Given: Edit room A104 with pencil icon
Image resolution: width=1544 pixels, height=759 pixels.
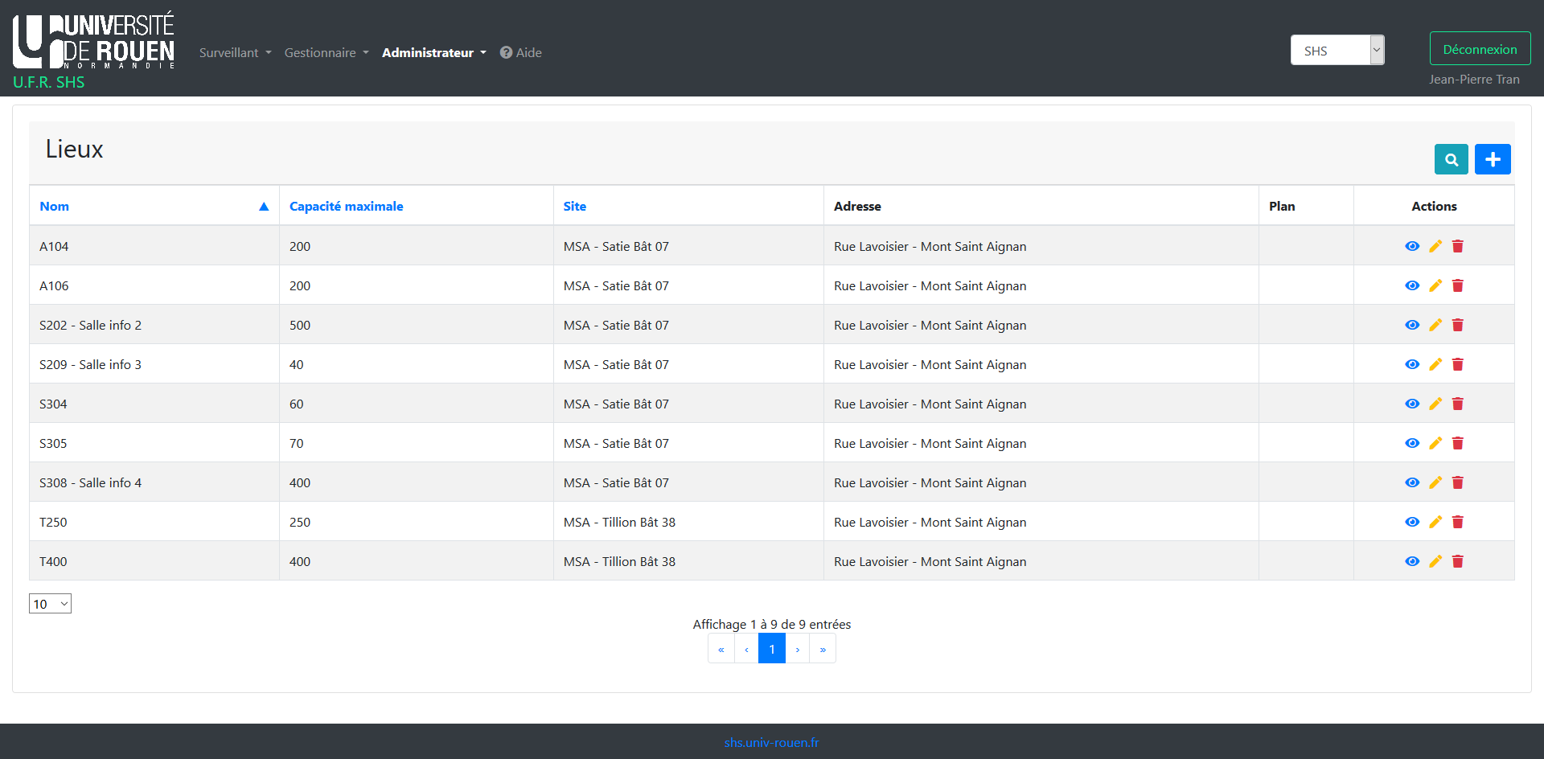Looking at the screenshot, I should (x=1435, y=246).
